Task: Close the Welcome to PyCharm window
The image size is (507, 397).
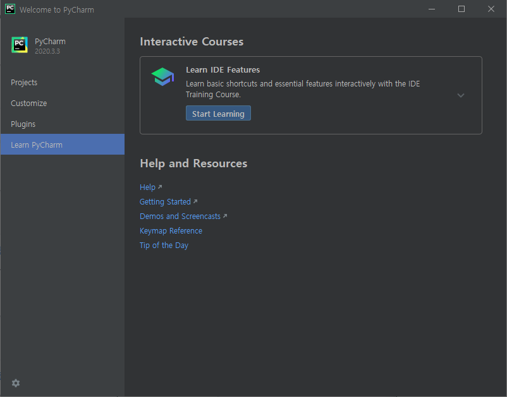Action: (x=491, y=9)
